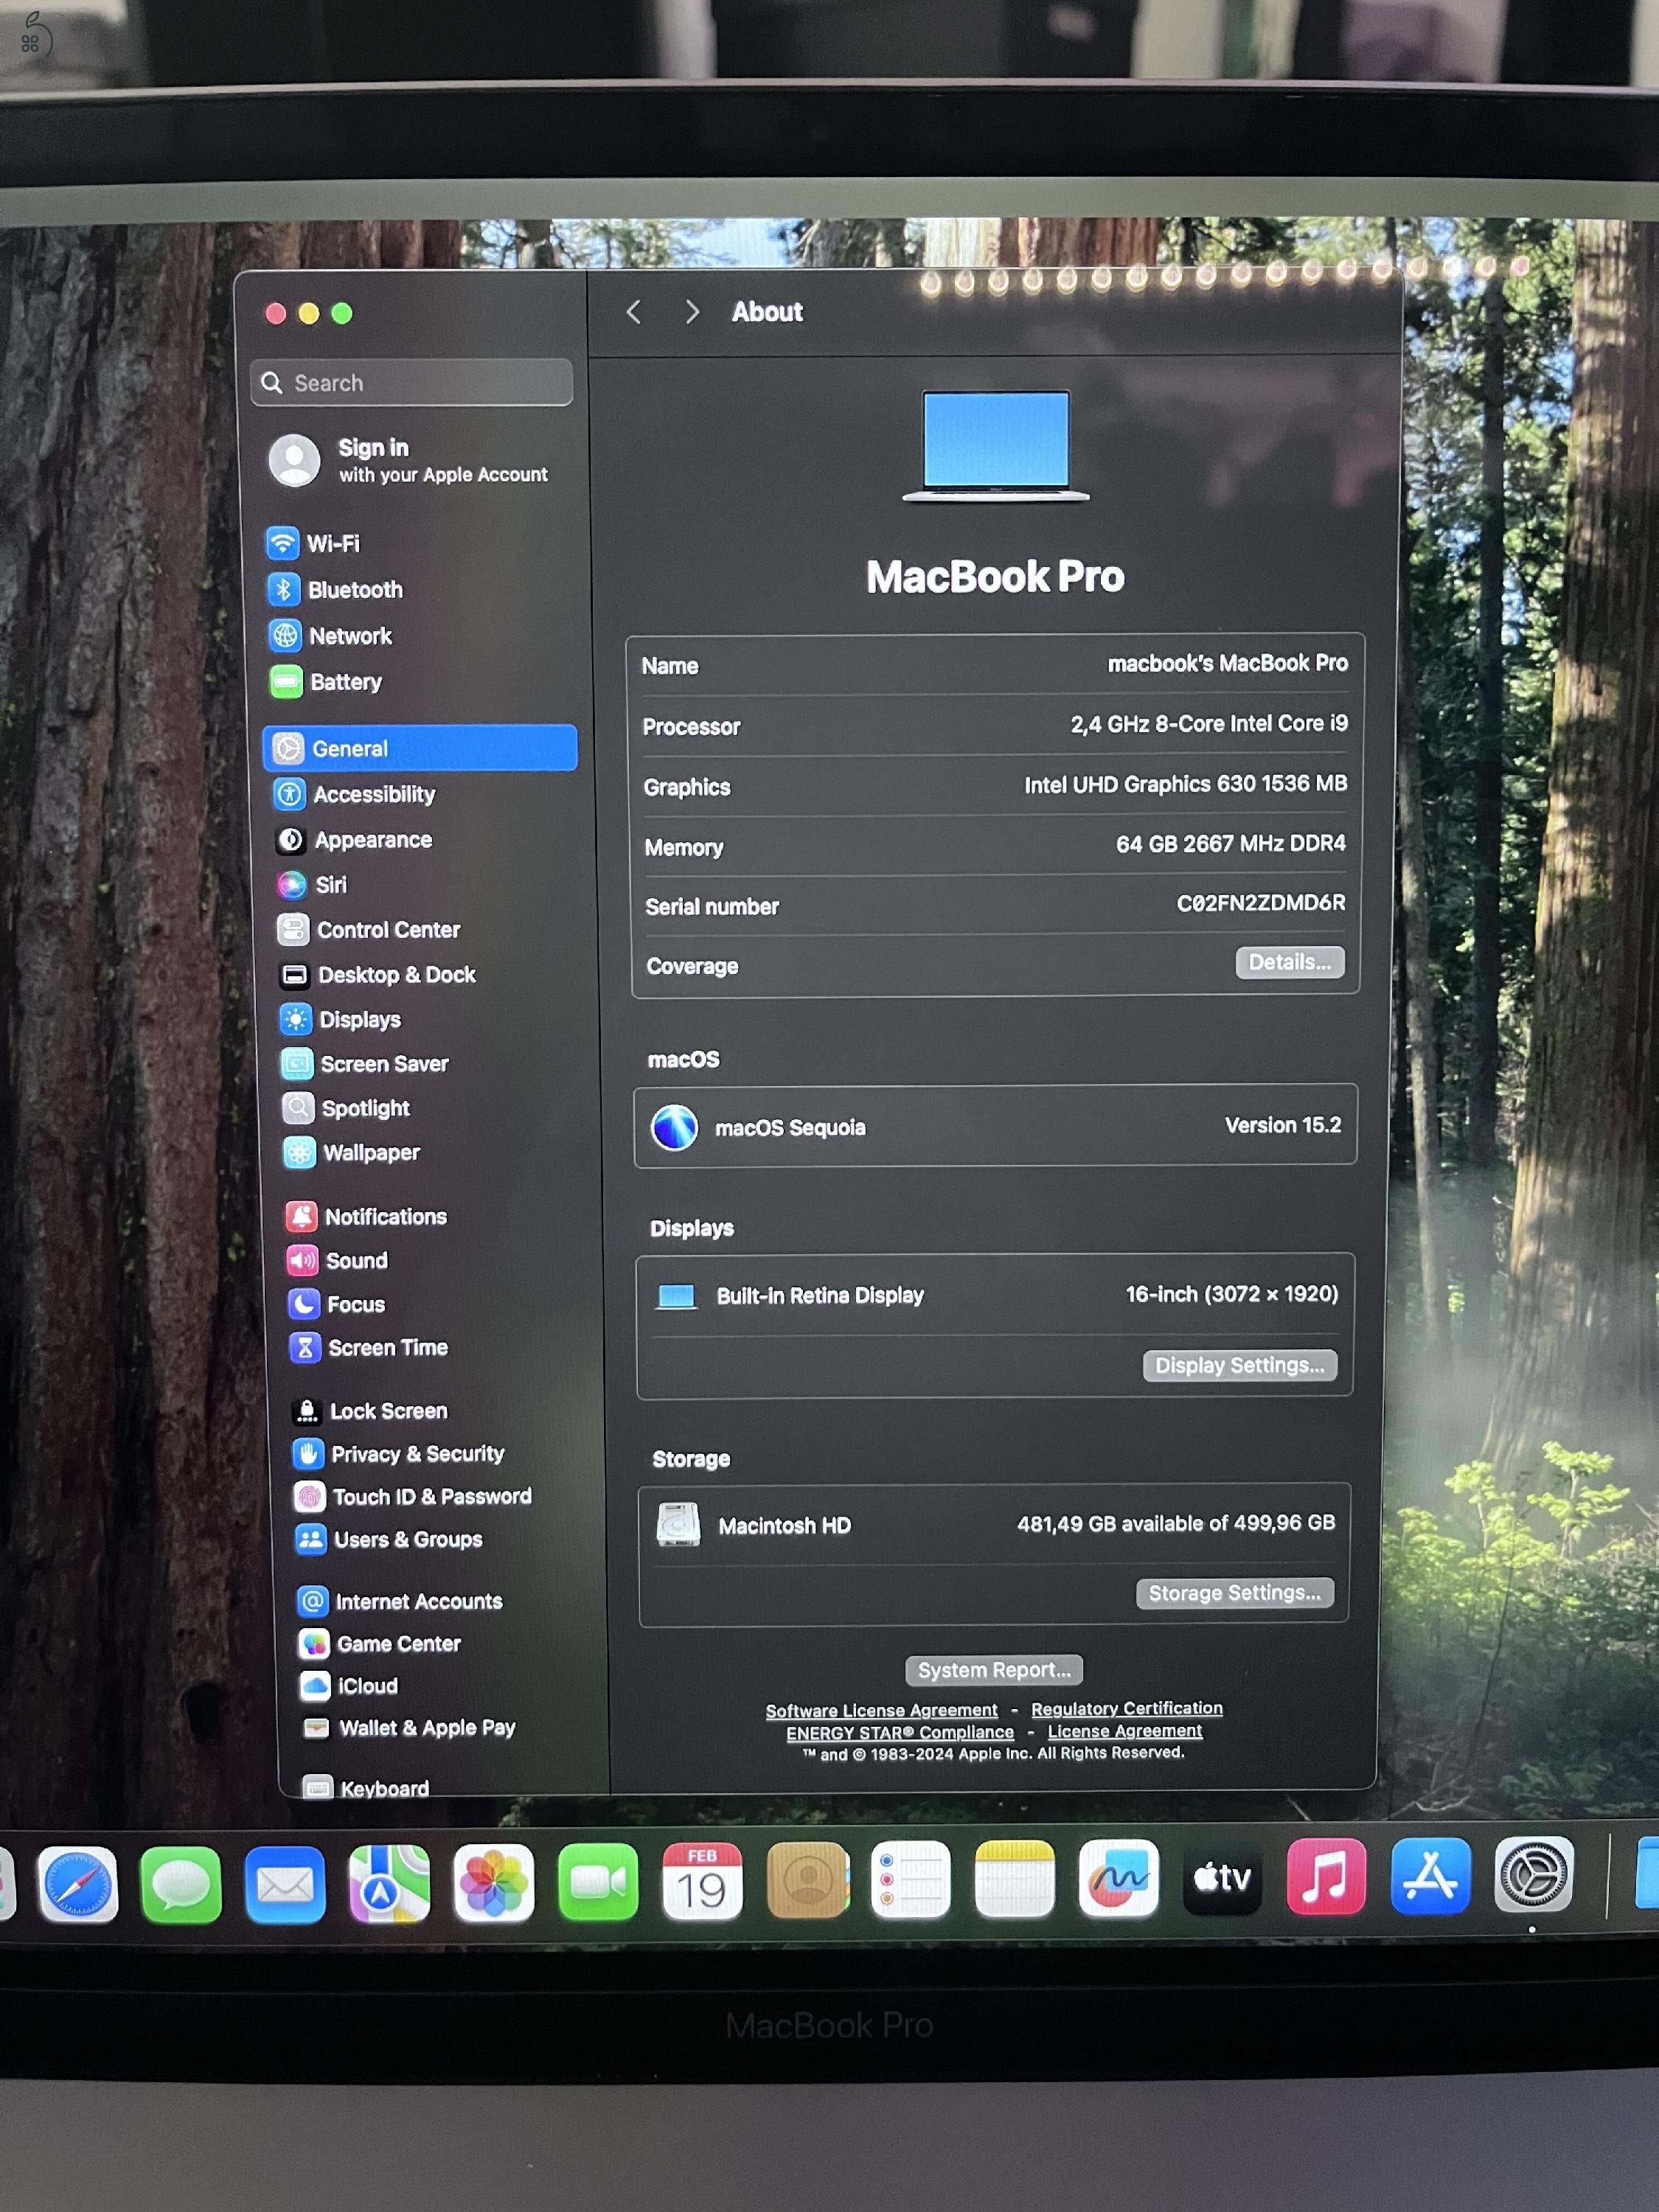1659x2212 pixels.
Task: Click the Coverage Details button
Action: 1289,962
